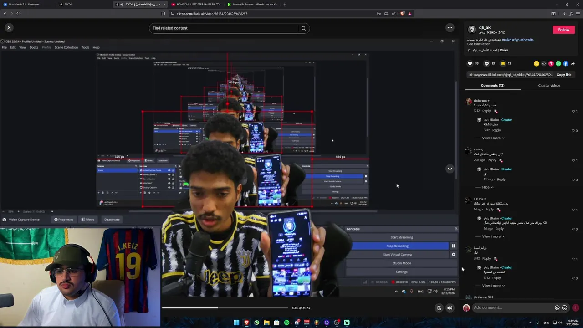583x328 pixels.
Task: Open the three-dot more options menu
Action: coord(450,28)
